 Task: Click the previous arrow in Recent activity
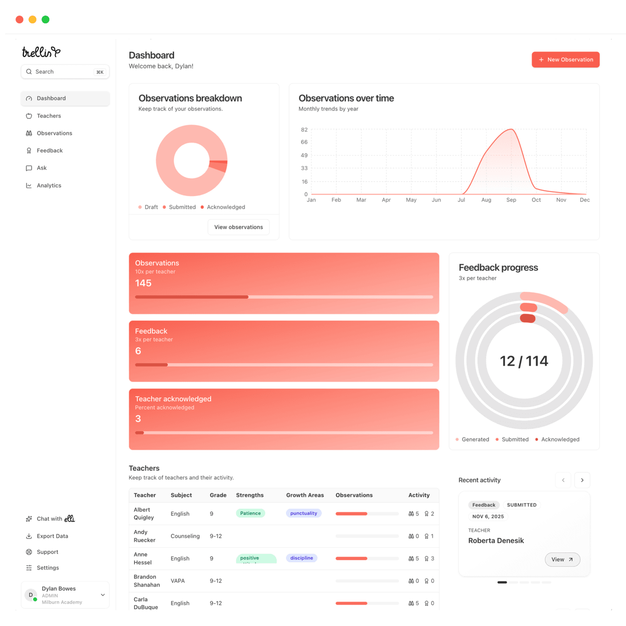pos(563,480)
